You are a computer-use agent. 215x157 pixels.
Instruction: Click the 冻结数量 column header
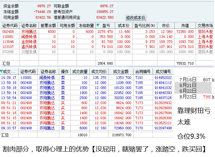coord(86,26)
